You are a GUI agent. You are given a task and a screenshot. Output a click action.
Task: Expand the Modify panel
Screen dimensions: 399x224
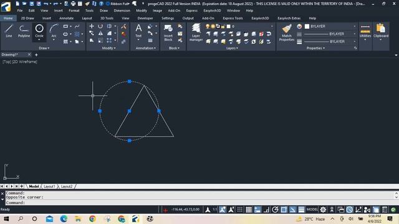point(108,48)
